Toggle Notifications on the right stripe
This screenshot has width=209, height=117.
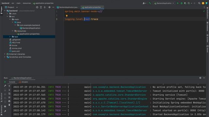207,13
